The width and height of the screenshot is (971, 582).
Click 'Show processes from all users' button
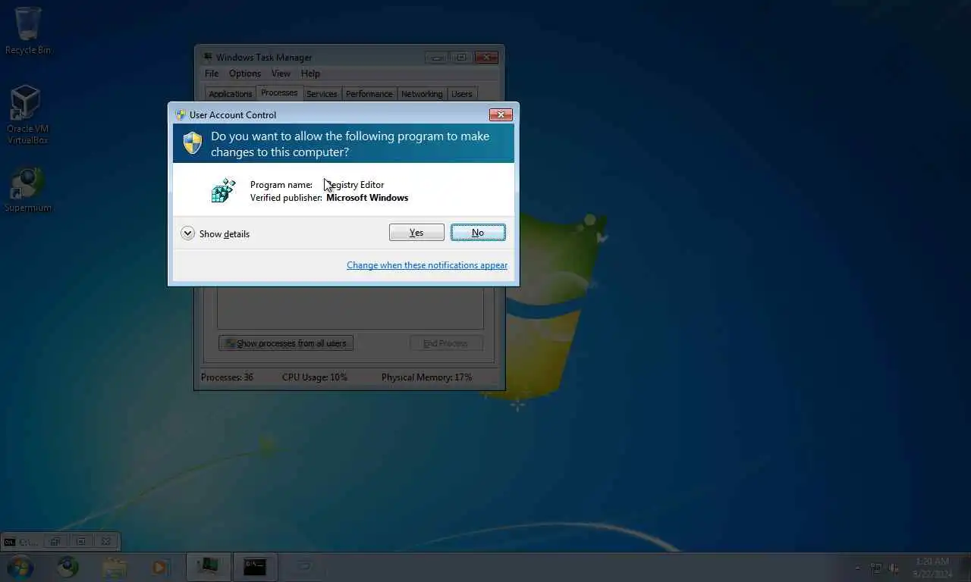click(286, 343)
